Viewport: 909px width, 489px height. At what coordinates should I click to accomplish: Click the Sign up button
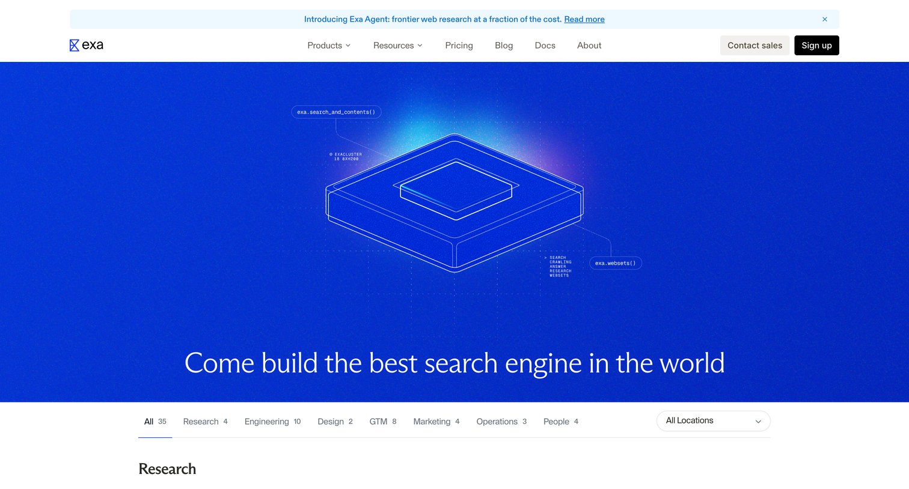[816, 45]
